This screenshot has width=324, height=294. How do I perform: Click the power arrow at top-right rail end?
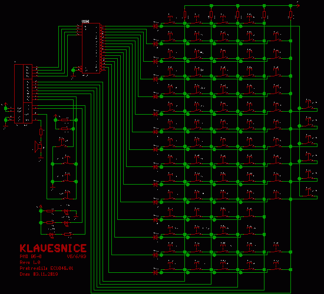coord(297,5)
